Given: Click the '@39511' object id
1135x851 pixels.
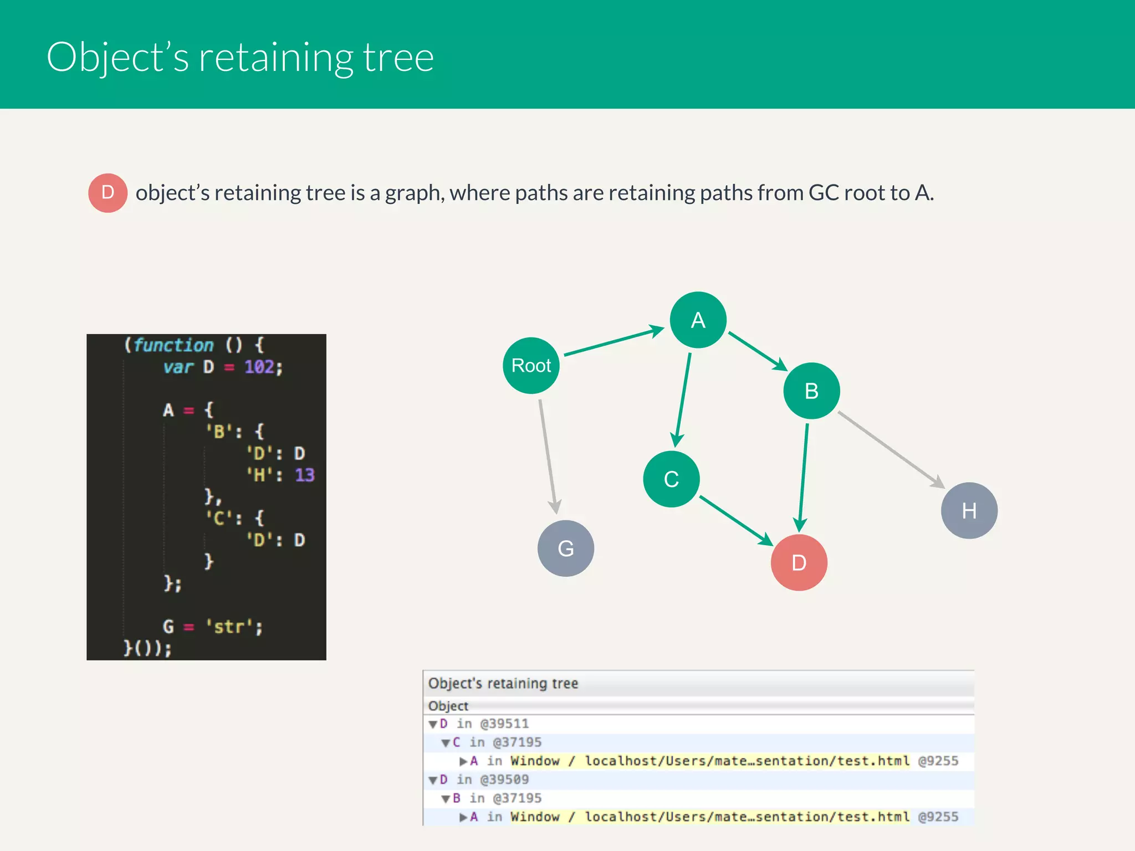Looking at the screenshot, I should coord(504,724).
